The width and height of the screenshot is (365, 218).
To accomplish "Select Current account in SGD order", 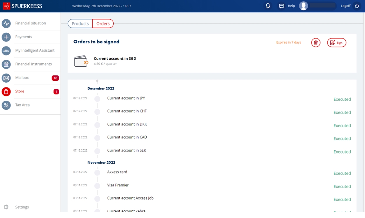I will pos(115,59).
